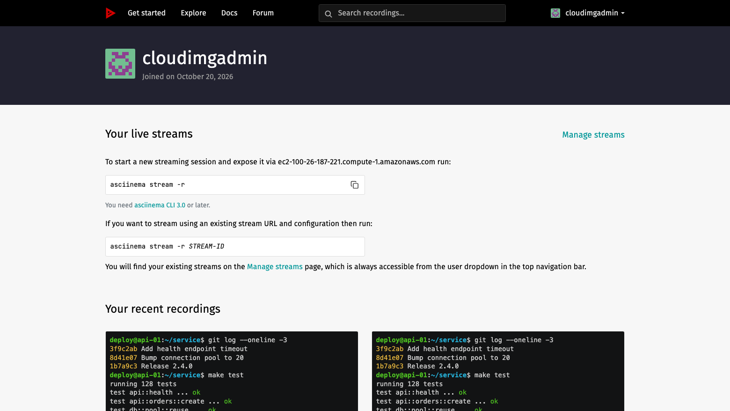
Task: Open the first recent recording thumbnail
Action: click(x=232, y=371)
